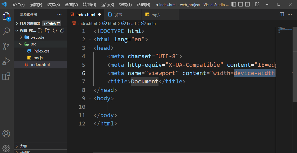Image resolution: width=297 pixels, height=153 pixels.
Task: Collapse all folders in explorer
Action: pyautogui.click(x=62, y=31)
